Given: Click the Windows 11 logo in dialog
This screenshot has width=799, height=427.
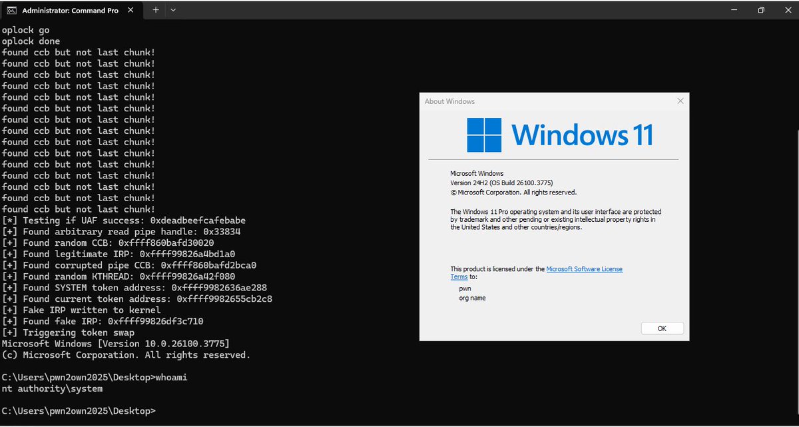Looking at the screenshot, I should [x=560, y=135].
